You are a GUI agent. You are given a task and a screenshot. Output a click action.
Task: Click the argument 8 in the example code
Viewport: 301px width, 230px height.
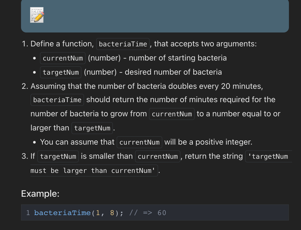[112, 213]
